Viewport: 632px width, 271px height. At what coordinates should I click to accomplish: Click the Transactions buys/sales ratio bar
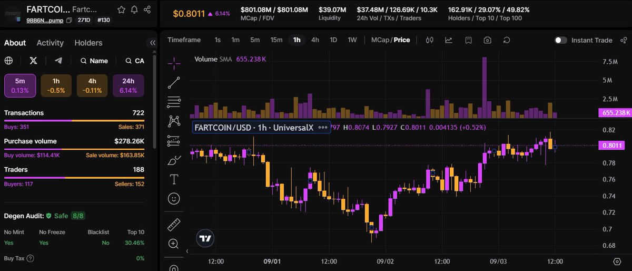(74, 121)
